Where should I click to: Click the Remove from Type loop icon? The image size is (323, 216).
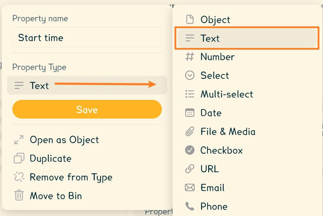click(x=18, y=177)
